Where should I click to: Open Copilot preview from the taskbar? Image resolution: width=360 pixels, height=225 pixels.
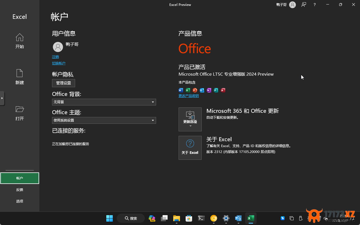152,218
